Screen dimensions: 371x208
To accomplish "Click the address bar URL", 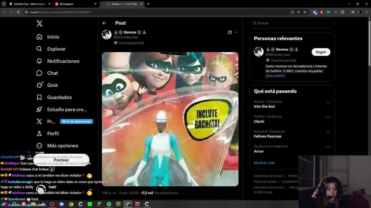I will click(x=61, y=12).
